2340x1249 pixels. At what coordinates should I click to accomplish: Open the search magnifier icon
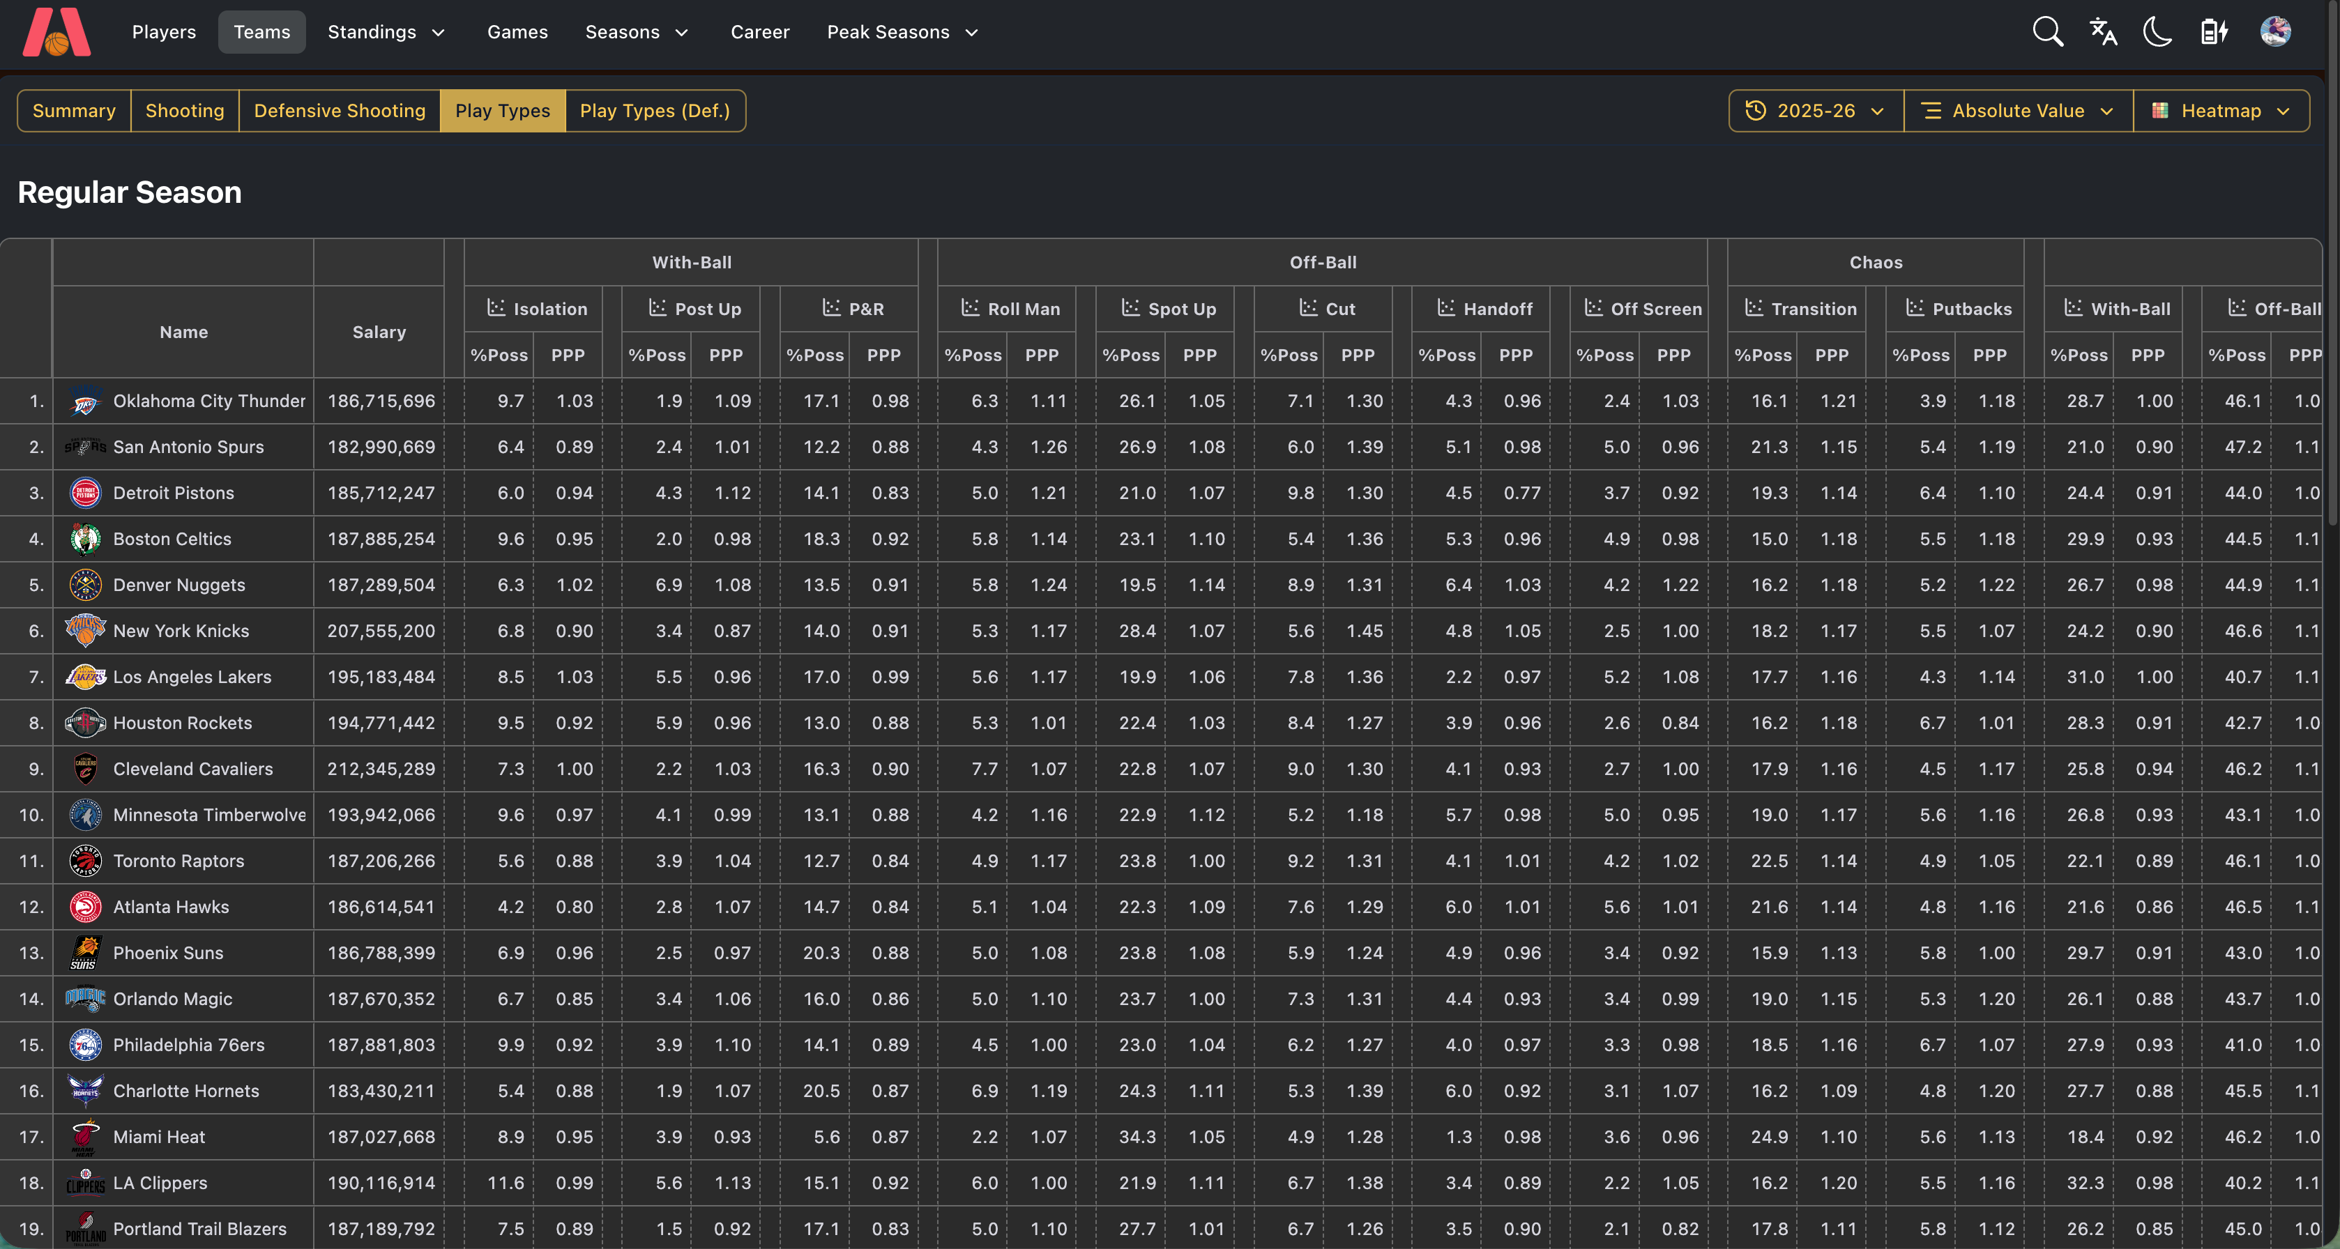[2047, 32]
